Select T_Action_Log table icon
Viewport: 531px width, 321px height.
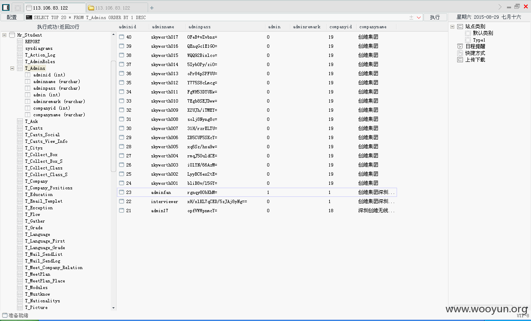pyautogui.click(x=20, y=55)
